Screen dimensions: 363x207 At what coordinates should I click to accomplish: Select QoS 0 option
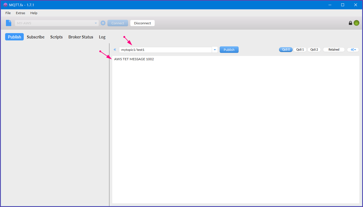point(286,49)
